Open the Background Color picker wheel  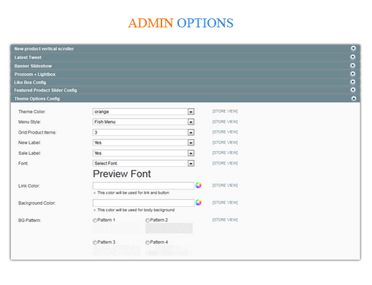pos(199,203)
